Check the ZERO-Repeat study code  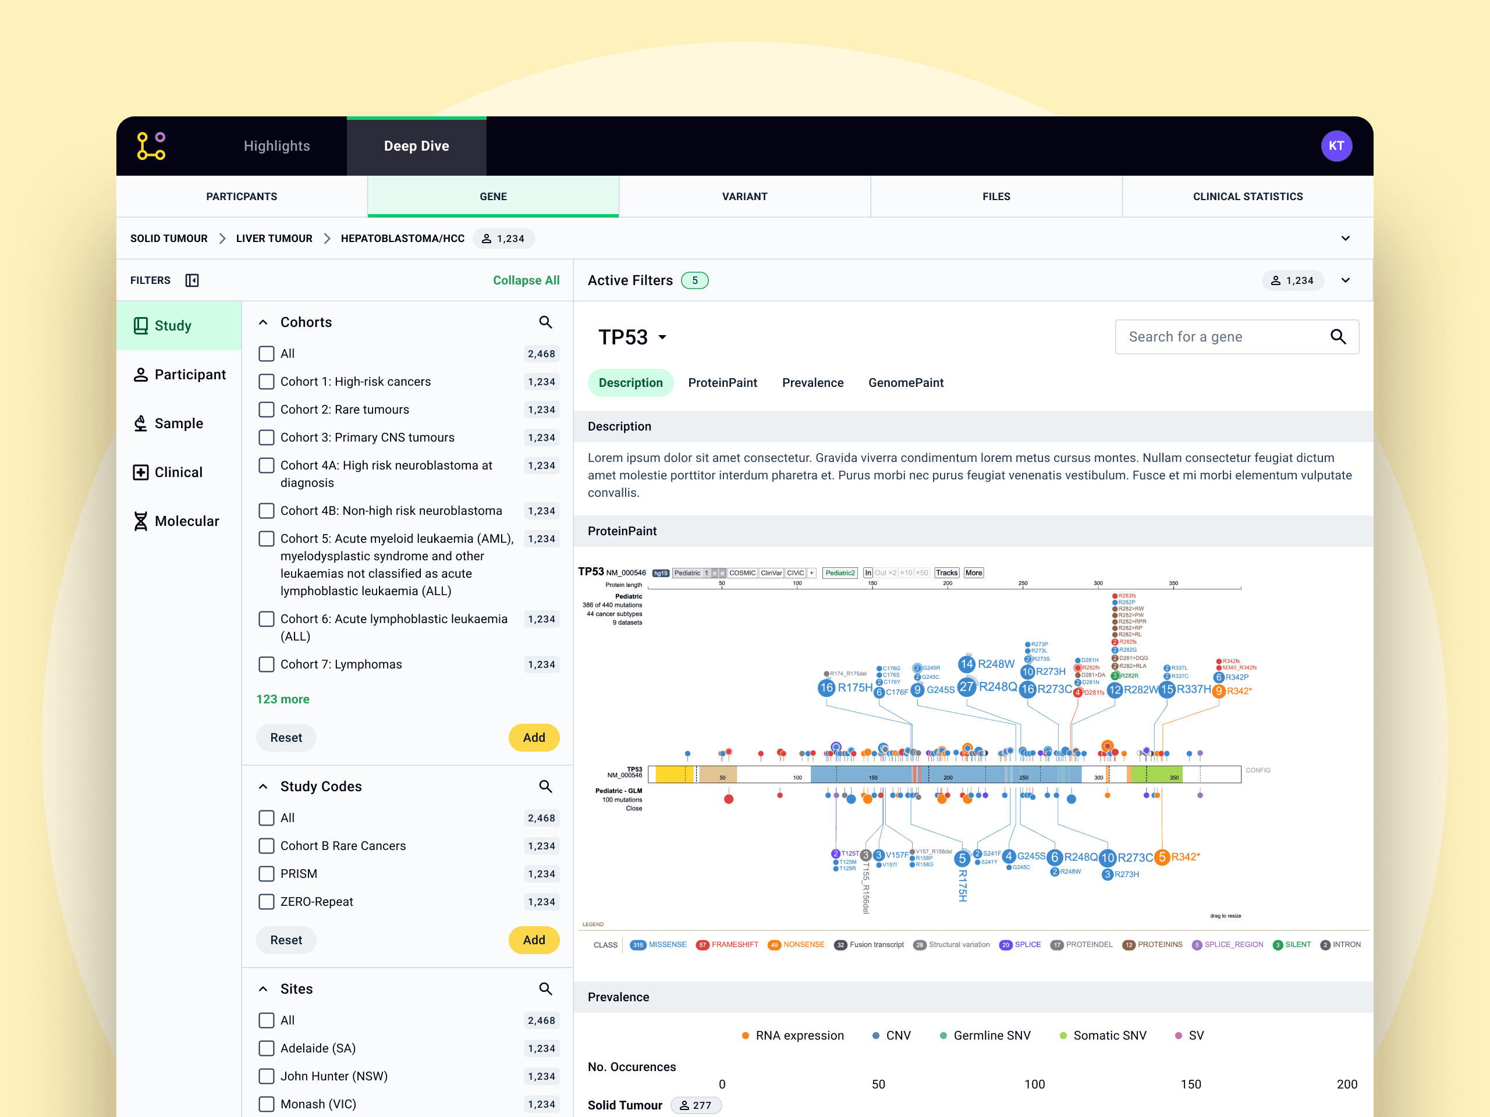pos(267,902)
